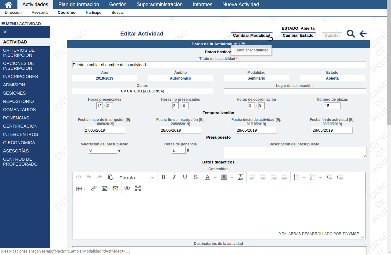Open background color dropdown arrow
The height and width of the screenshot is (255, 391).
[x=232, y=178]
